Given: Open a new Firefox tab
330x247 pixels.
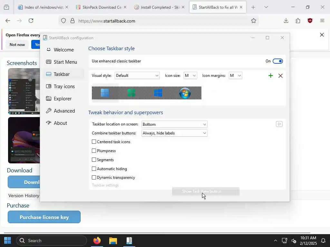Looking at the screenshot, I should pyautogui.click(x=253, y=7).
